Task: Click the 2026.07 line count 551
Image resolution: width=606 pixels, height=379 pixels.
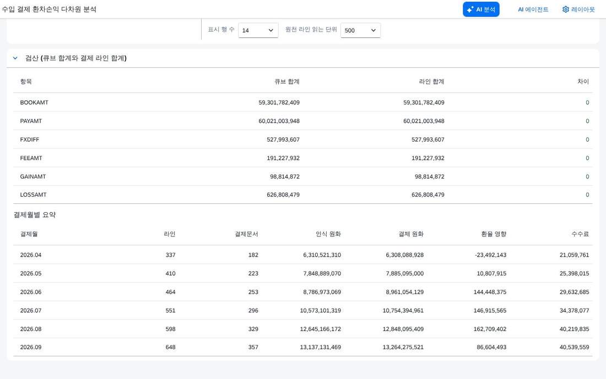Action: click(170, 311)
